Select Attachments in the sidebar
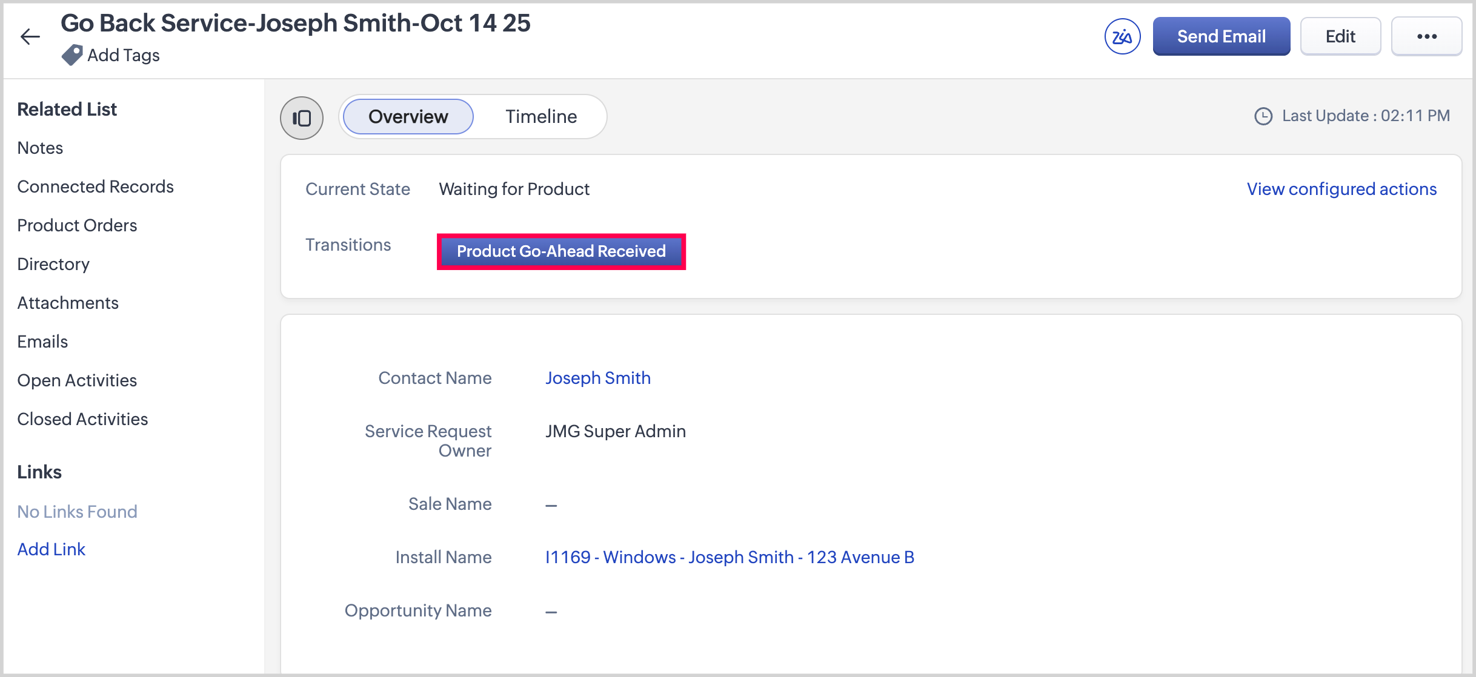Viewport: 1476px width, 677px height. click(68, 303)
